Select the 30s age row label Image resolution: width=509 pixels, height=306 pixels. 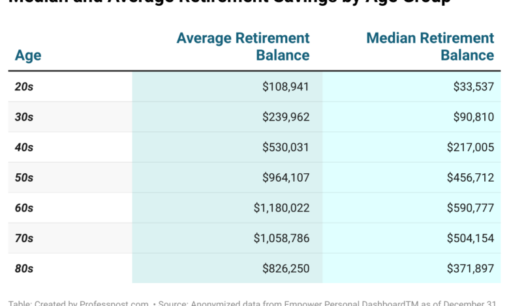[24, 117]
